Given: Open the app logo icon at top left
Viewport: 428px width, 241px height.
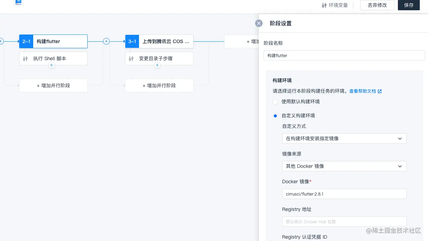Looking at the screenshot, I should 19,2.
